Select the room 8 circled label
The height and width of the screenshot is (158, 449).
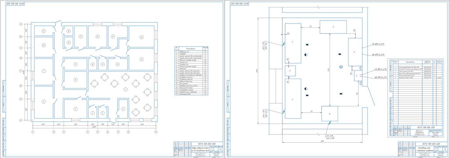pos(75,79)
